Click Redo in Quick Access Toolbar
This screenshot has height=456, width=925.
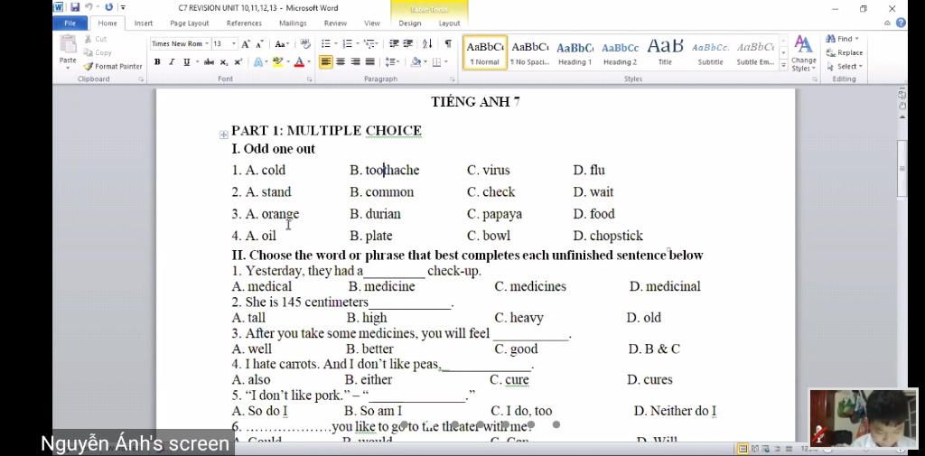click(x=108, y=7)
